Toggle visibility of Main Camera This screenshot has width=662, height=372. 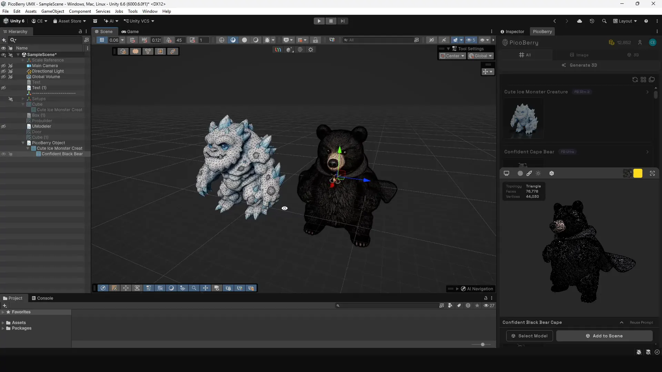(x=3, y=66)
